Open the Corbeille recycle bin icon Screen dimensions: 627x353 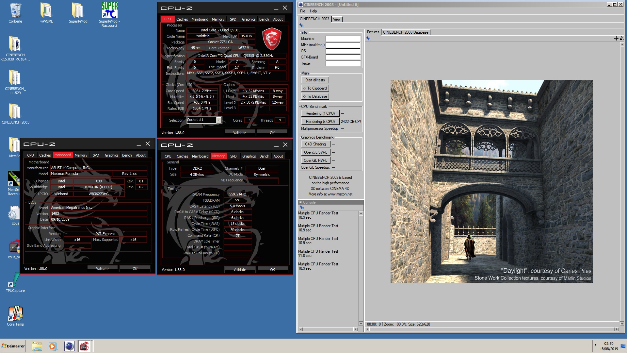click(15, 13)
